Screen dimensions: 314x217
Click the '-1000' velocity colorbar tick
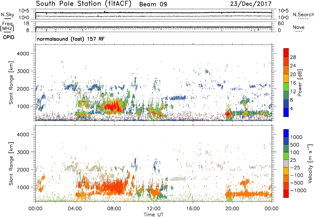pyautogui.click(x=298, y=190)
